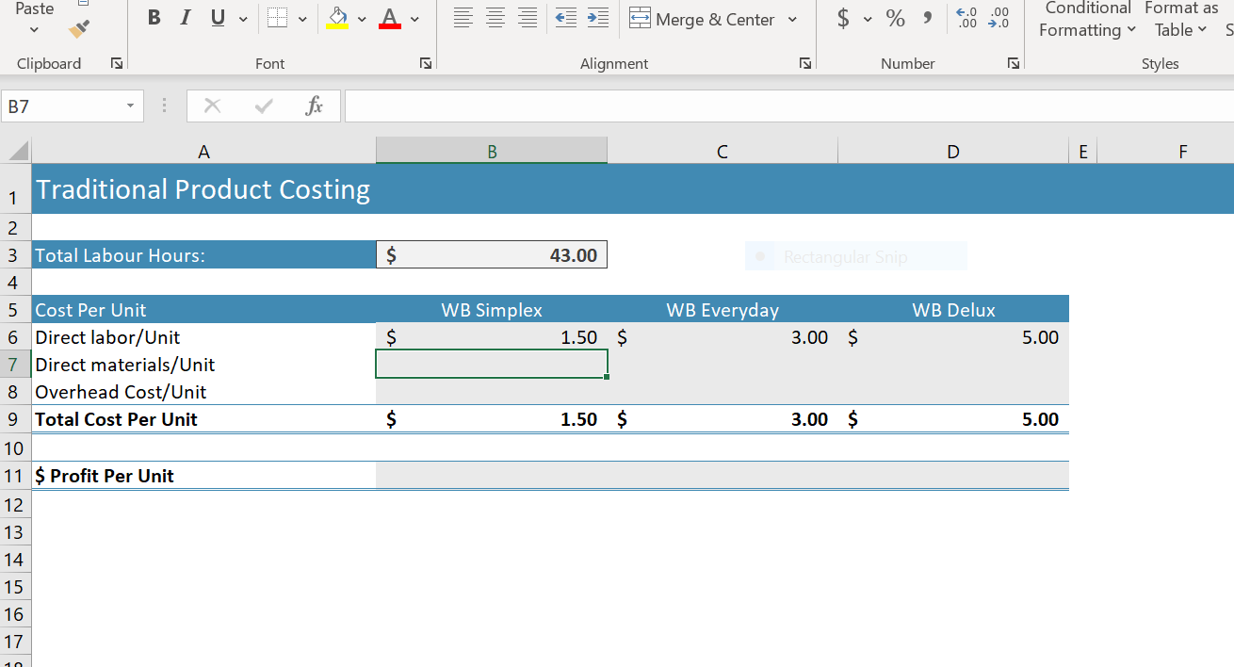Decrease indent
1234x667 pixels.
click(x=565, y=18)
